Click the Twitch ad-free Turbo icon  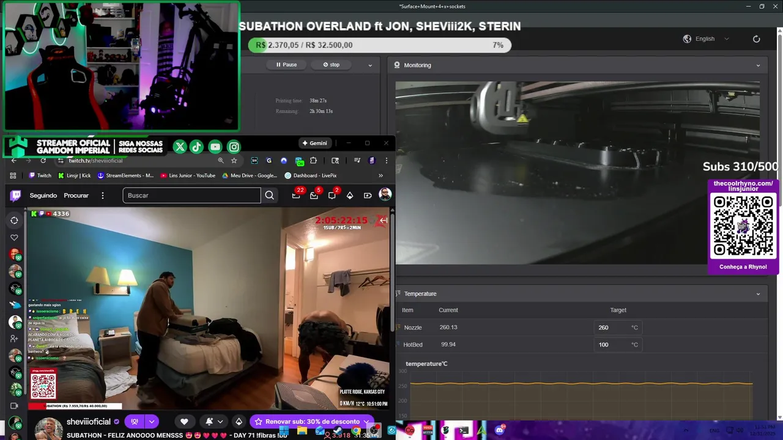coord(368,196)
